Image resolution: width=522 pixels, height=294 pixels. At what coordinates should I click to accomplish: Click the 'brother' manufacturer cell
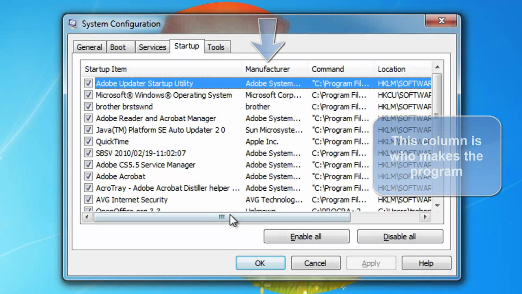pyautogui.click(x=258, y=107)
